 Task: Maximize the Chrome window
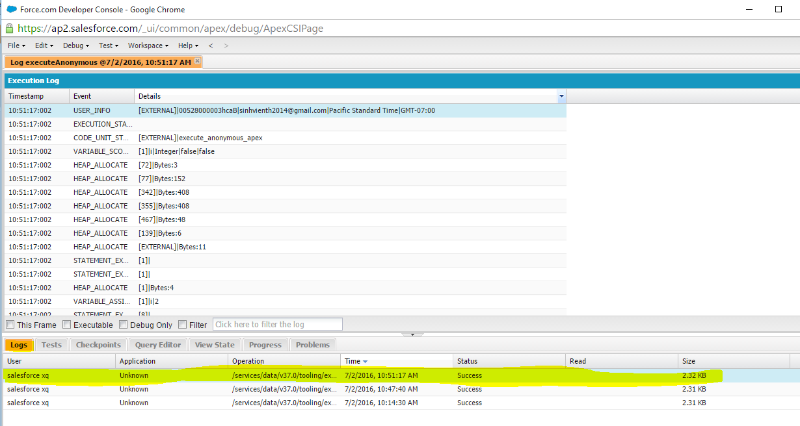tap(779, 9)
